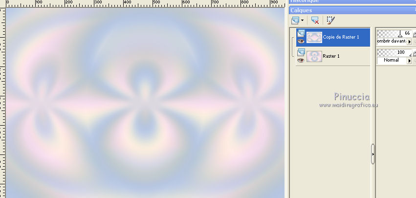Expand the layers panel splitter arrow
This screenshot has width=416, height=198.
click(373, 154)
